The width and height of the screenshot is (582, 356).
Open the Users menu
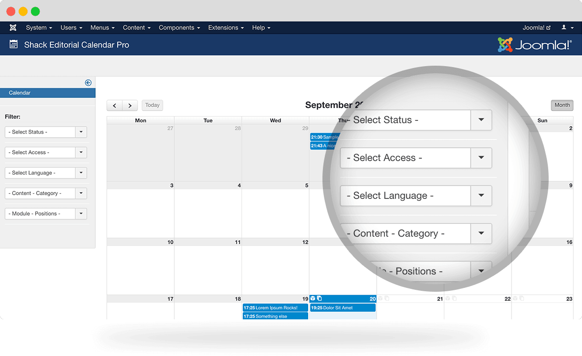point(71,28)
